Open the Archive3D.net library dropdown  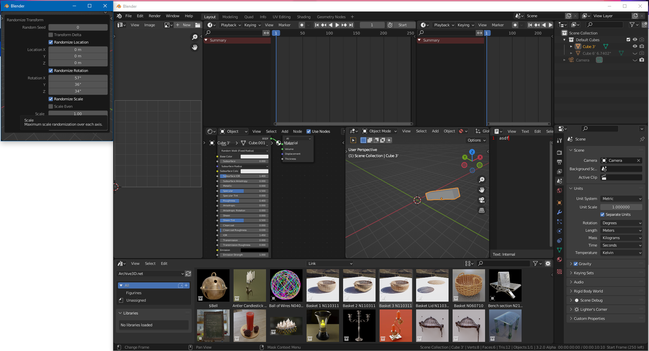click(x=150, y=274)
